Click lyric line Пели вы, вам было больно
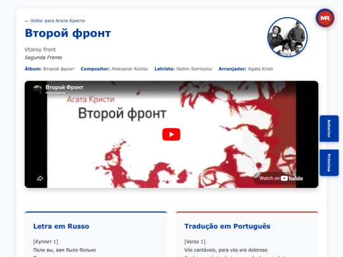The width and height of the screenshot is (343, 257). (x=65, y=250)
